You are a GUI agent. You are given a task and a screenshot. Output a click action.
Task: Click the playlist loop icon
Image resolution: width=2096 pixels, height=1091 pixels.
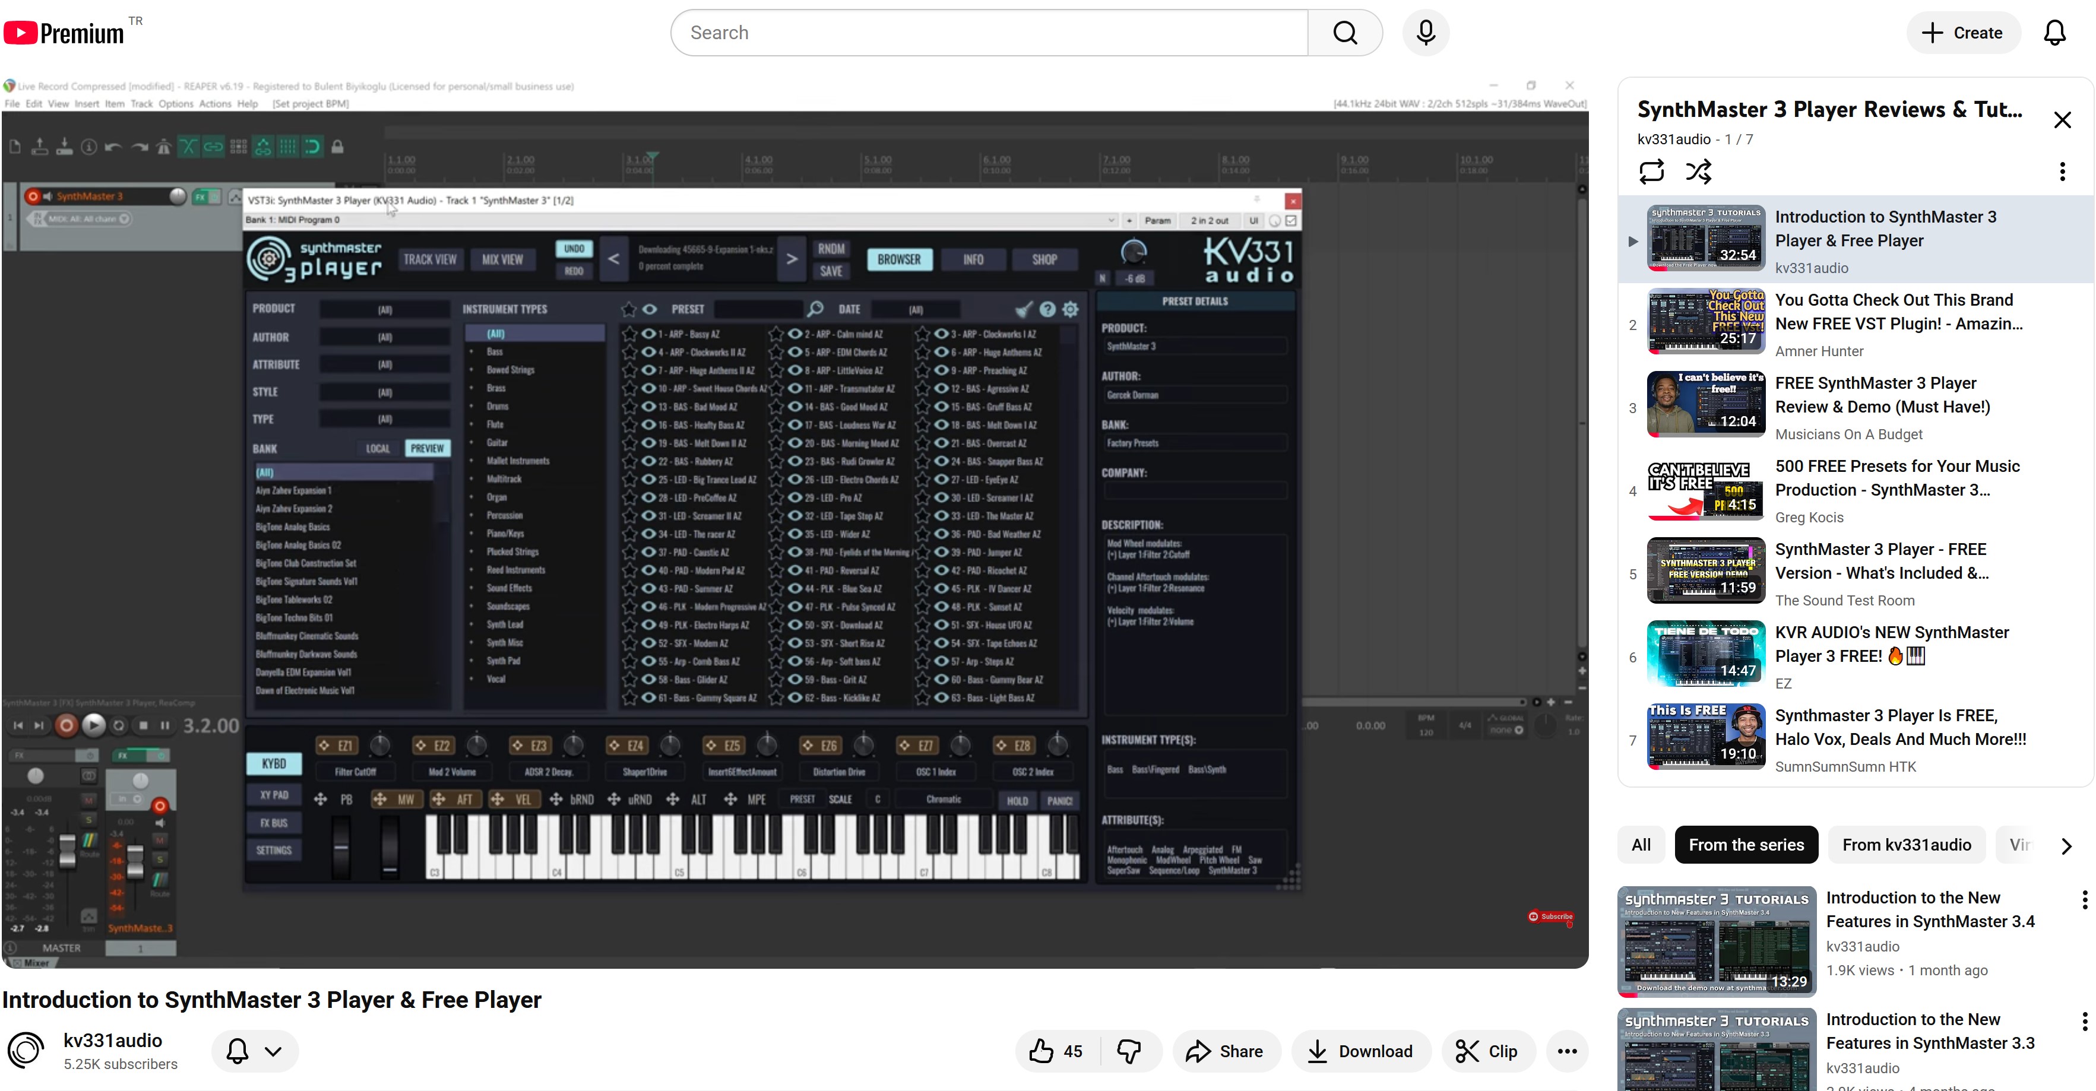[x=1651, y=172]
